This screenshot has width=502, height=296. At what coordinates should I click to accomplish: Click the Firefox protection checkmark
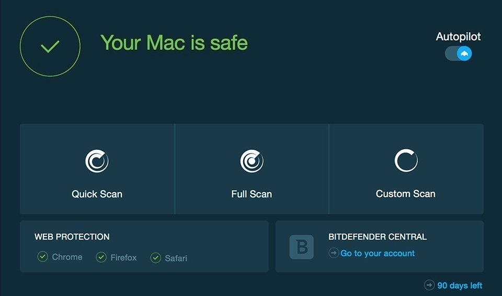(x=101, y=257)
